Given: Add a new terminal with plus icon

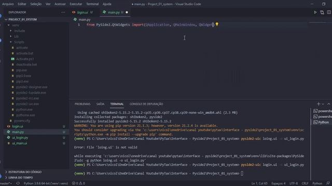Looking at the screenshot, I should point(318,104).
